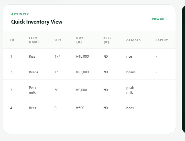This screenshot has width=185, height=141.
Task: Select the Beans item name cell
Action: point(34,72)
